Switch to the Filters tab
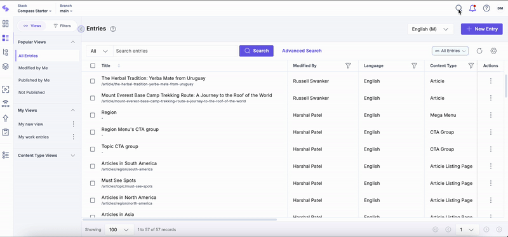The image size is (508, 237). (62, 26)
